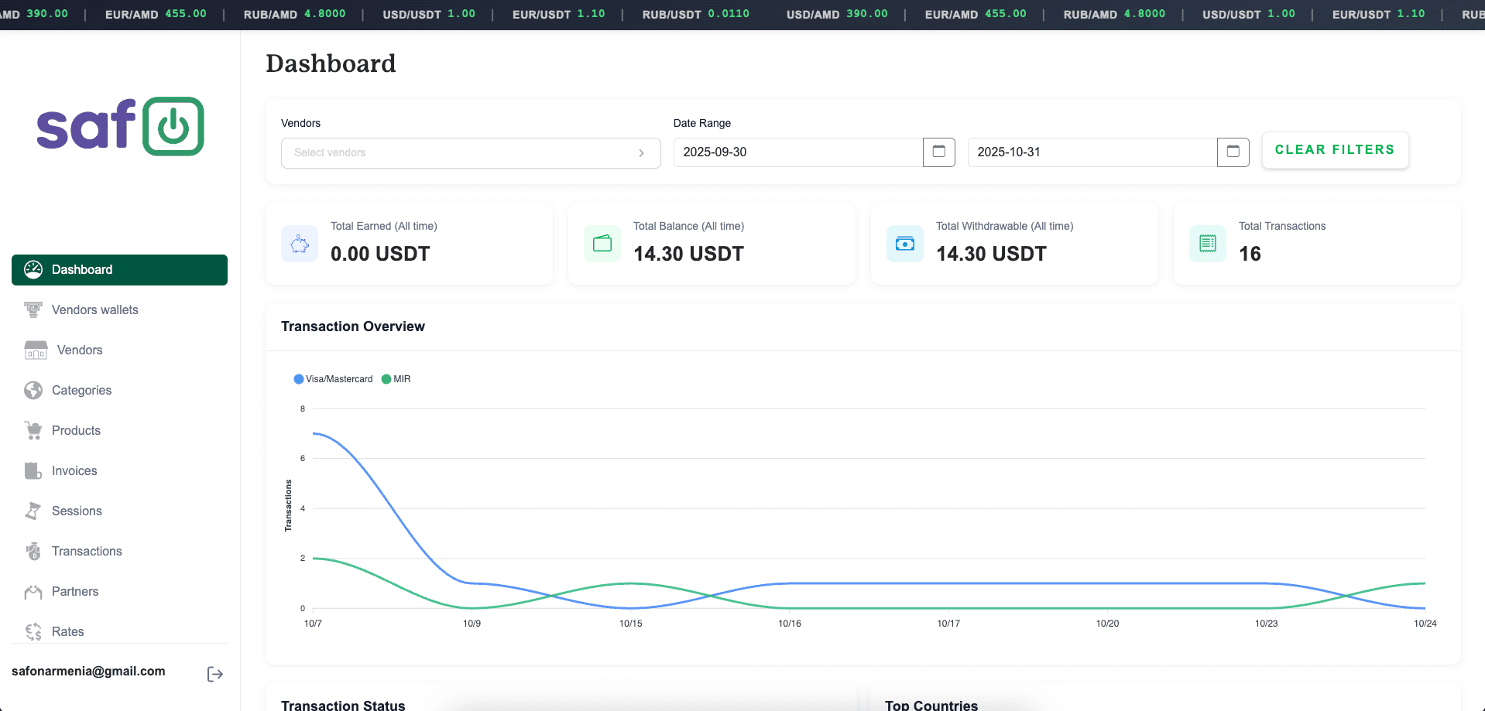Click the Total Withdrawable cash icon

point(905,244)
